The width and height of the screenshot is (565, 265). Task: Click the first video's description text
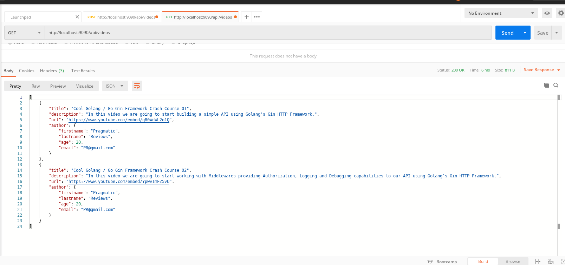(201, 114)
